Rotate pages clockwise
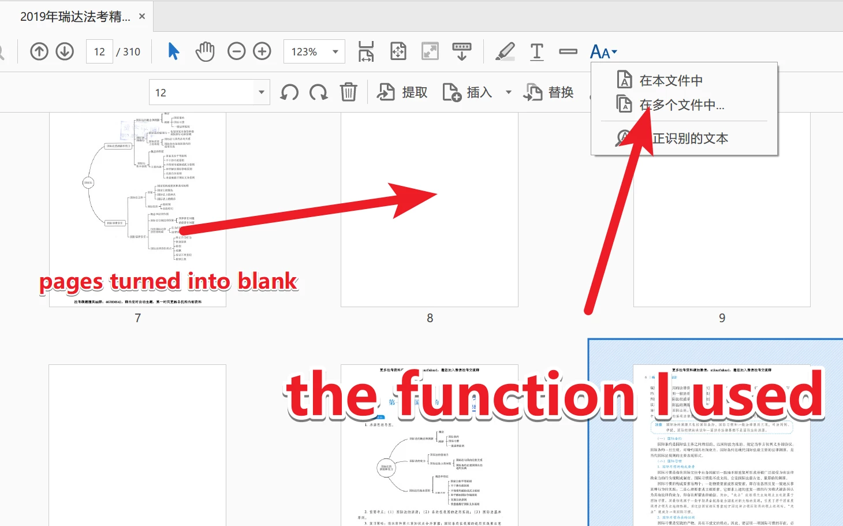 (318, 92)
